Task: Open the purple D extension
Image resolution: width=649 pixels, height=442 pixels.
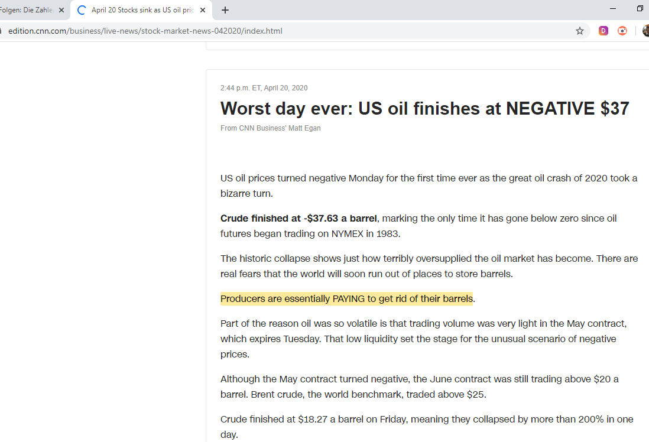Action: 603,31
